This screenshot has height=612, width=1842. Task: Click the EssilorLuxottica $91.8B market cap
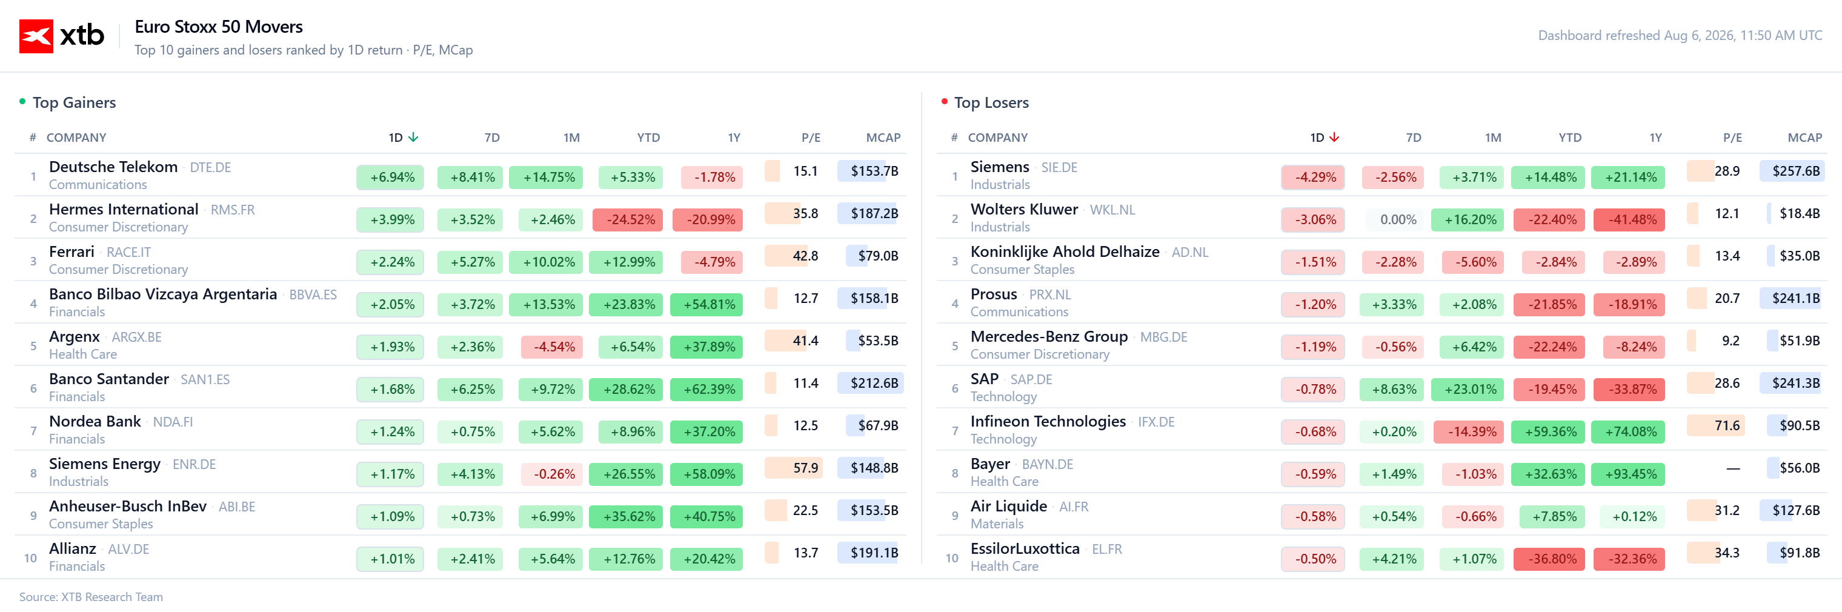[1799, 553]
